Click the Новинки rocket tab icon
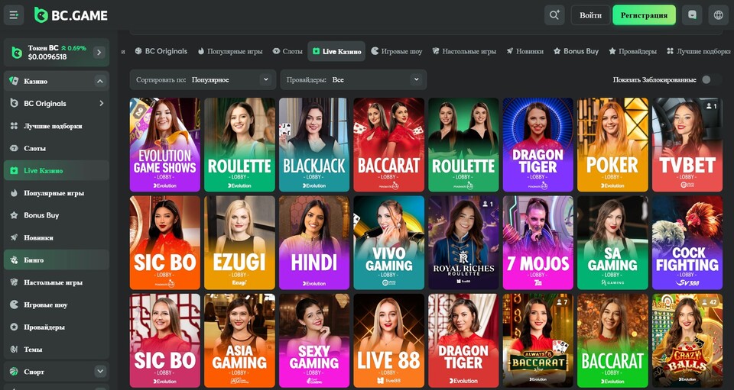The image size is (734, 390). point(510,51)
